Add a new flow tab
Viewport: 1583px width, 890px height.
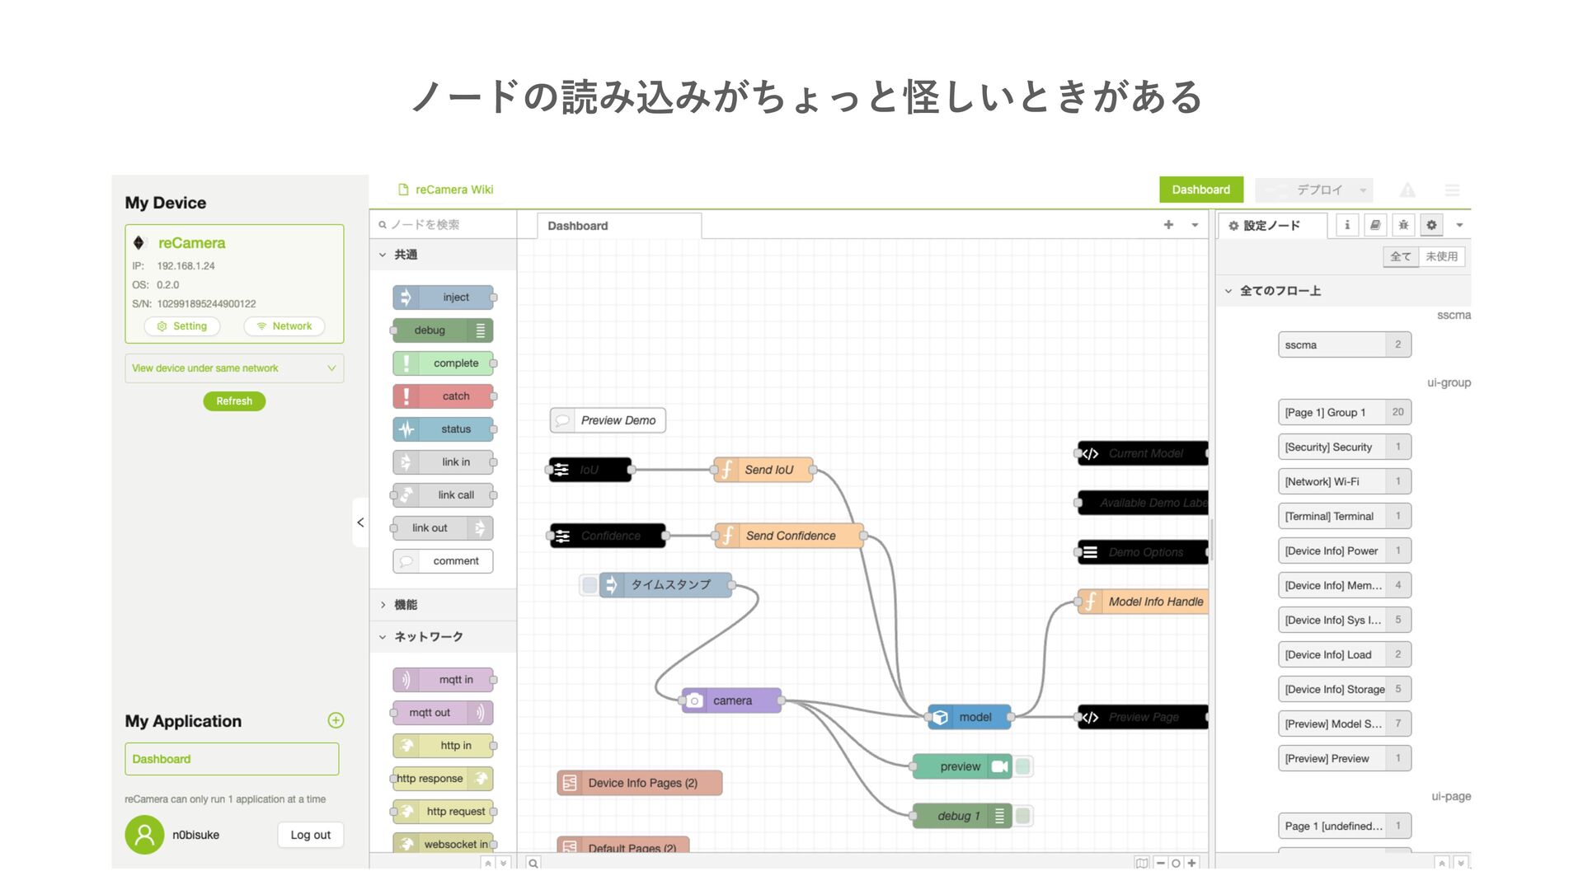click(1168, 225)
